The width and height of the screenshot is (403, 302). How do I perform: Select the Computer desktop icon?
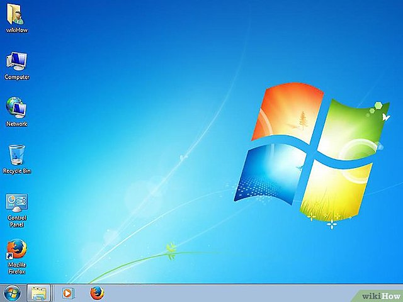16,61
